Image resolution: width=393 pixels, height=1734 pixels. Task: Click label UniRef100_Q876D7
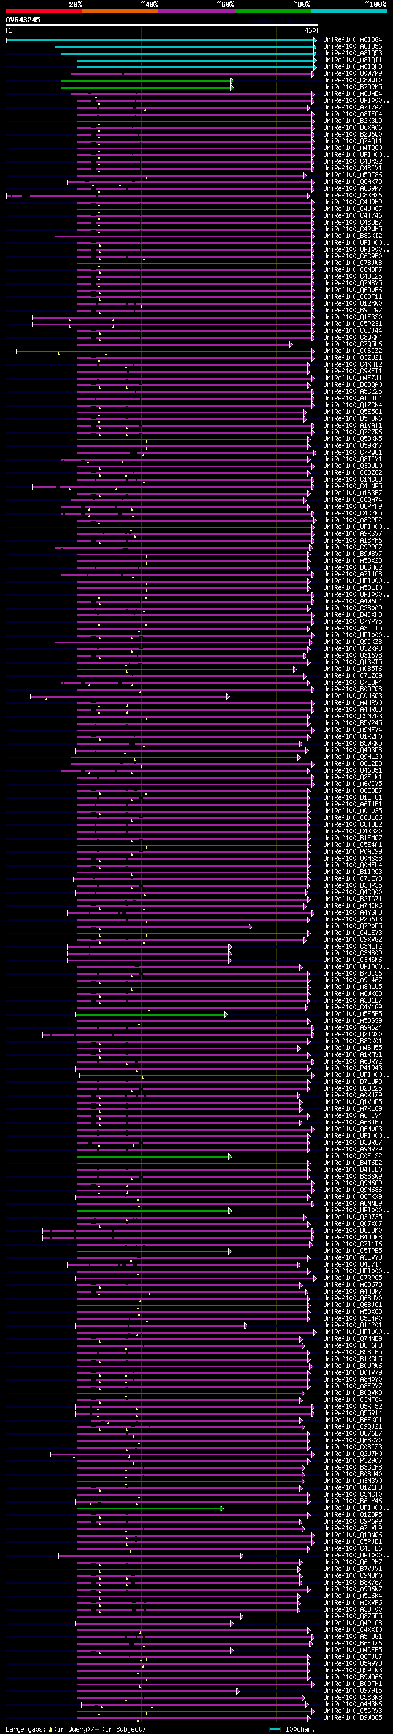[352, 1433]
